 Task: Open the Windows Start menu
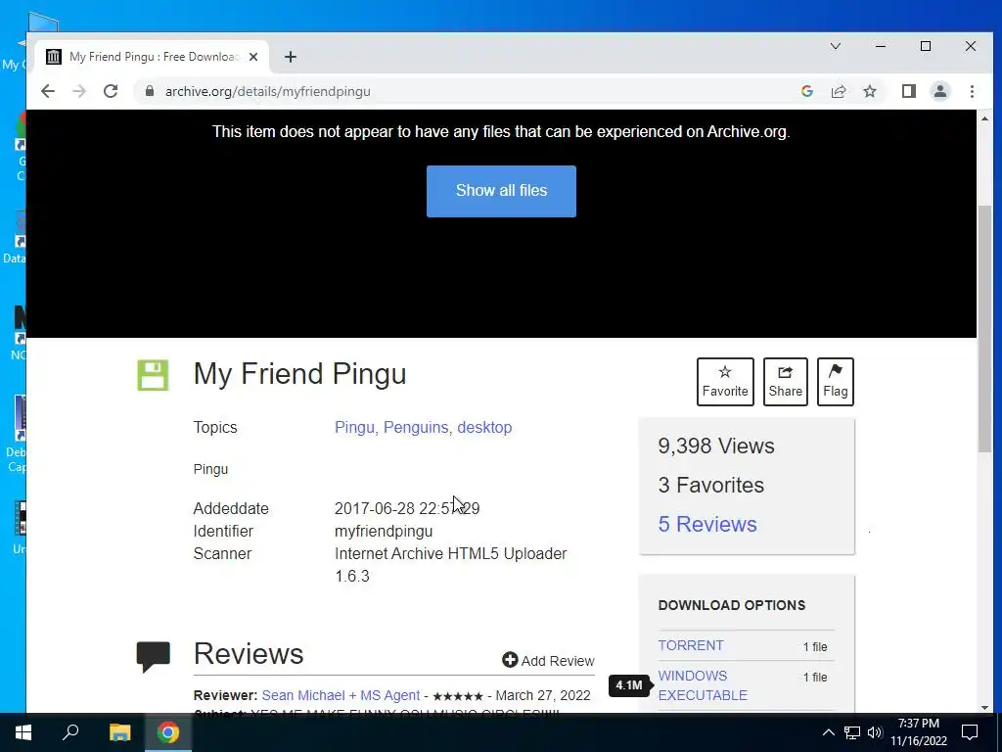coord(23,732)
